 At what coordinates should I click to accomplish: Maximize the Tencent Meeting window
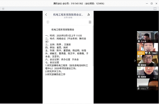(152, 3)
